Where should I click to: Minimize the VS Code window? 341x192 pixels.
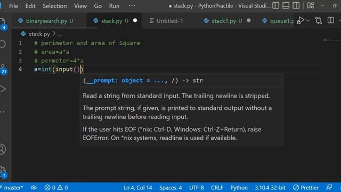click(x=322, y=6)
